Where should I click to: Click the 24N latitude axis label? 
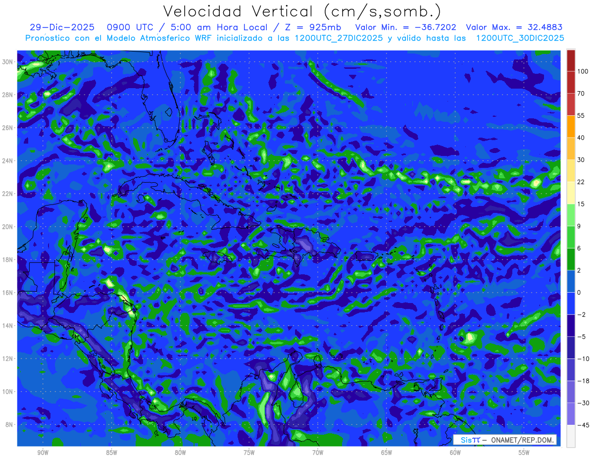click(x=8, y=161)
